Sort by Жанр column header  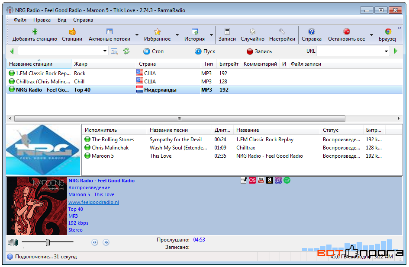103,64
